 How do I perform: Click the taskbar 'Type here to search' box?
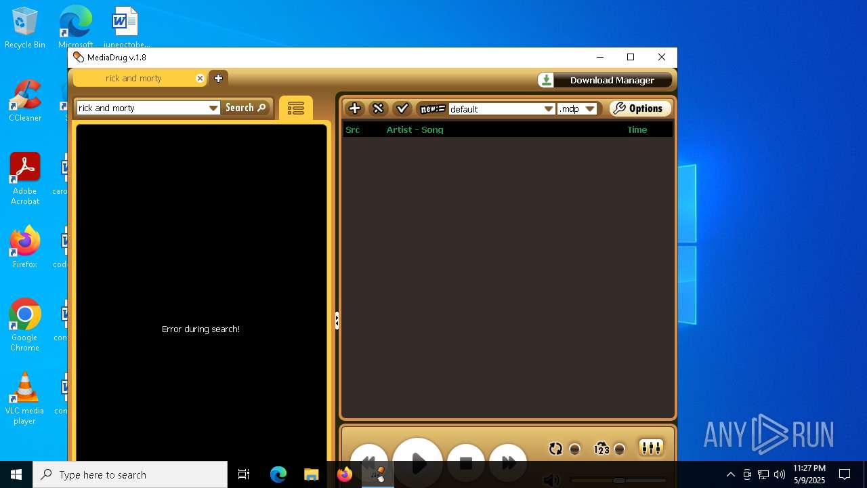tap(130, 474)
